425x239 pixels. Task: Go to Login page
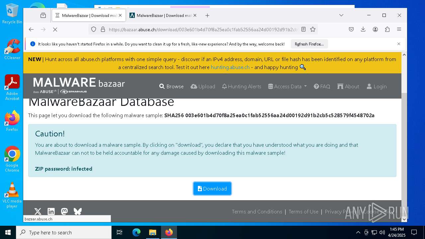click(x=377, y=86)
